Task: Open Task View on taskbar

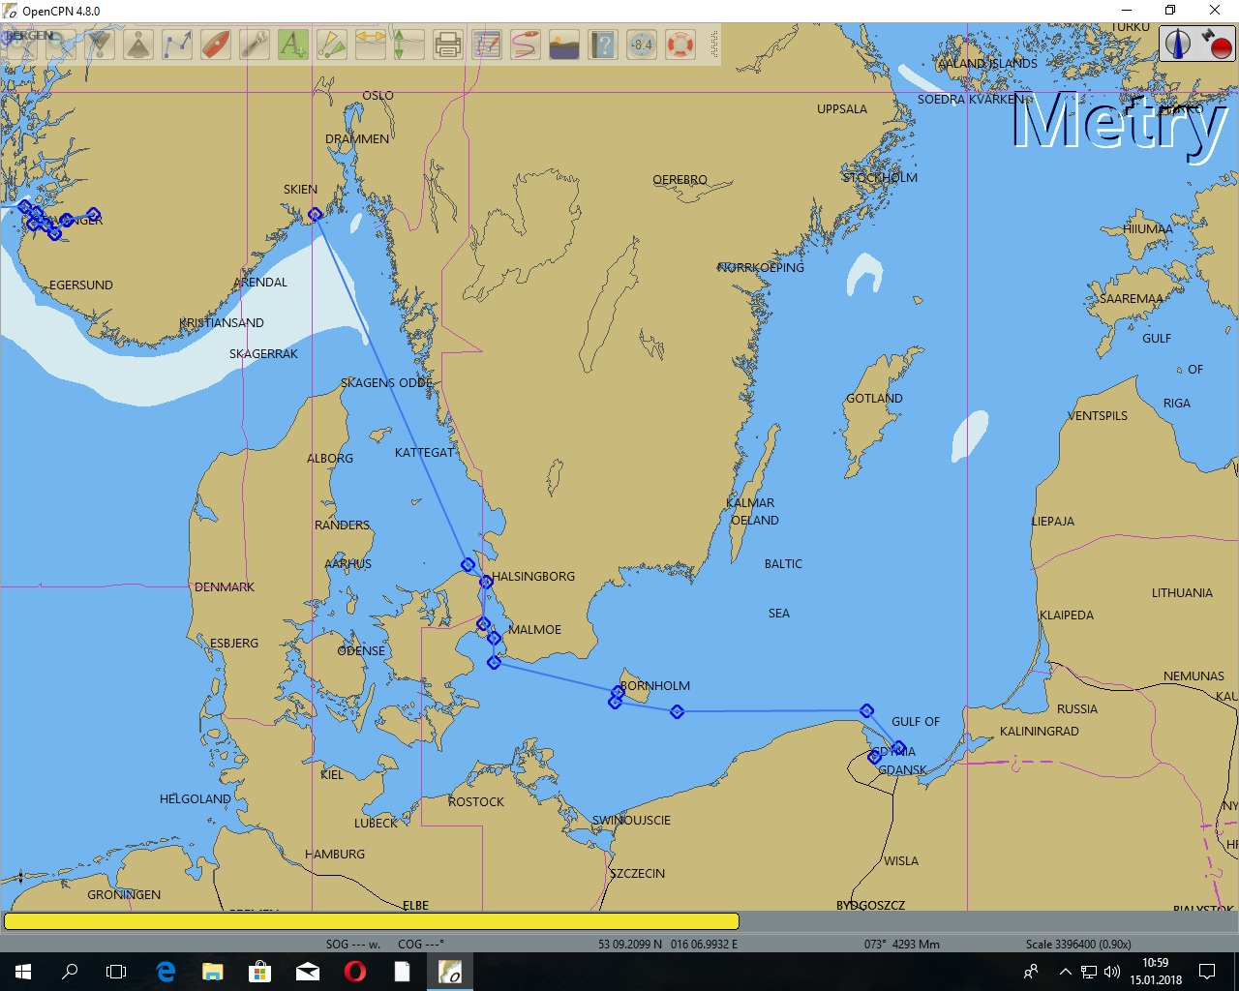Action: 116,972
